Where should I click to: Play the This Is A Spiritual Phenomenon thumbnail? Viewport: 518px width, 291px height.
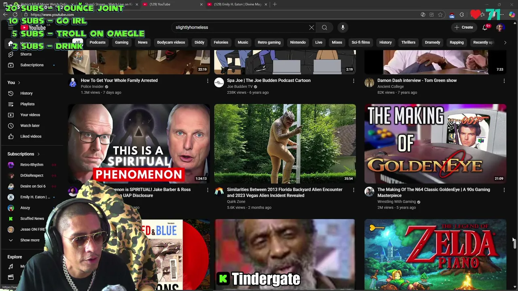(139, 143)
